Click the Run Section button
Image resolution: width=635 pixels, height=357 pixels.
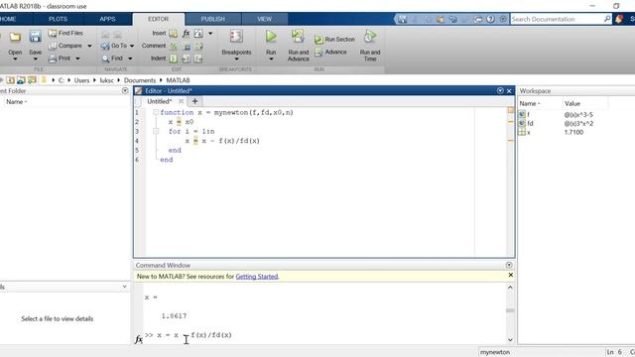(334, 40)
